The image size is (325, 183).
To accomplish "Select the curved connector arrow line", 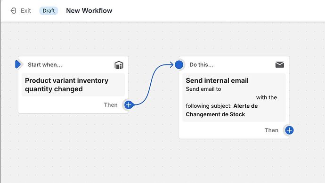I will 150,84.
